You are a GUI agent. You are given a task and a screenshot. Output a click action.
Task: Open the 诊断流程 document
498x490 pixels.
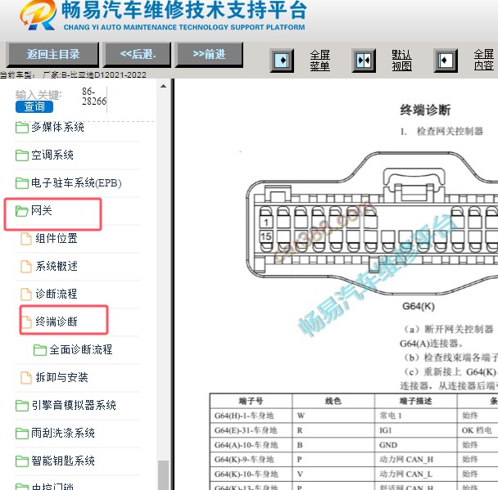point(49,294)
